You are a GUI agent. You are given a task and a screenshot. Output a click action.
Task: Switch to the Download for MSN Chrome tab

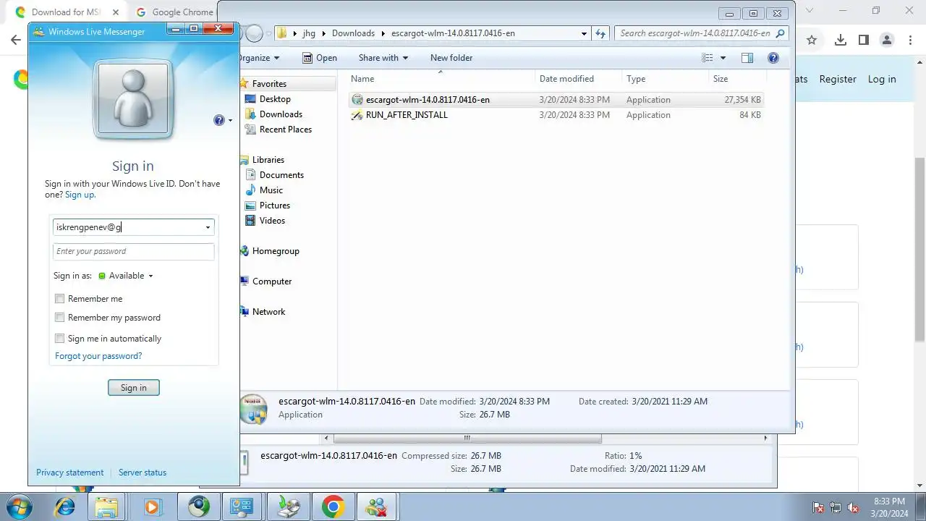(x=66, y=12)
